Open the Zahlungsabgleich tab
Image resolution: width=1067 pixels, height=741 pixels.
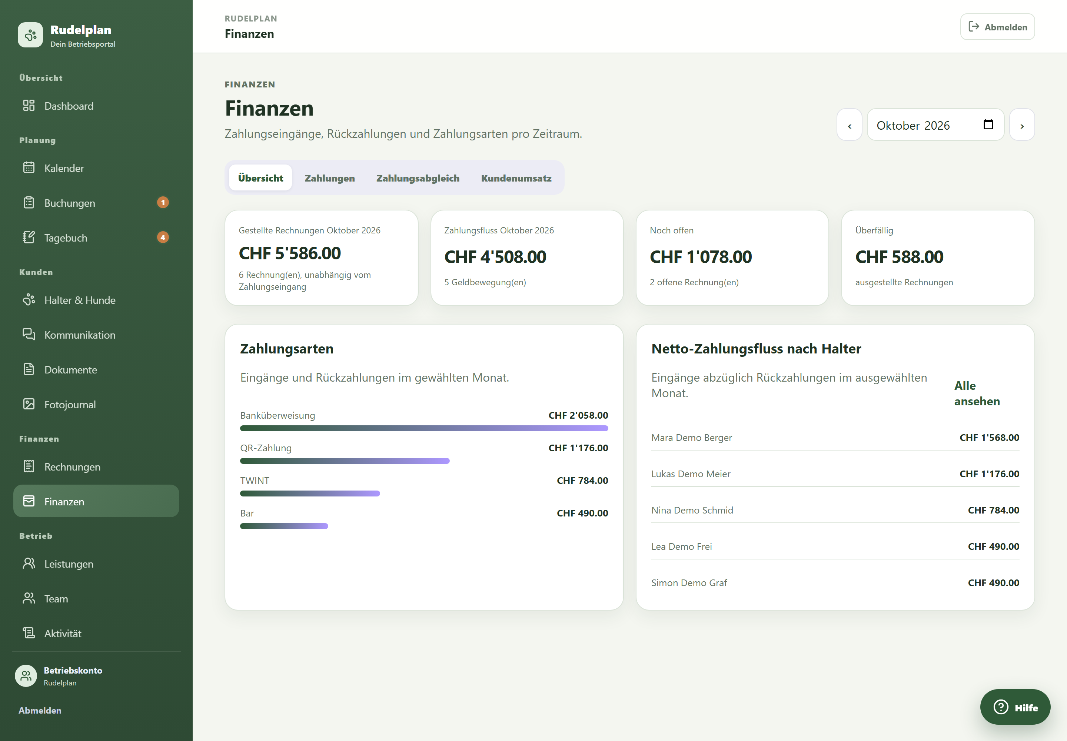(418, 178)
